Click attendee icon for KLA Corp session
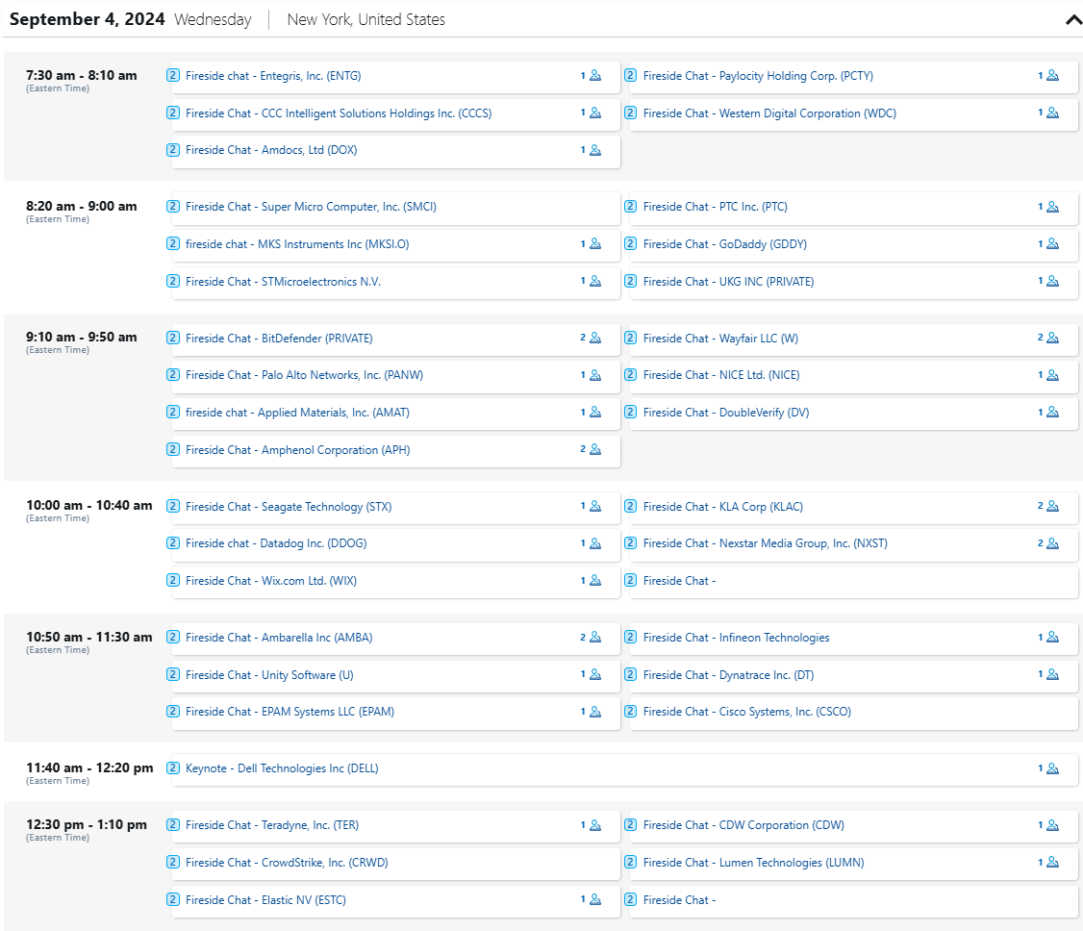This screenshot has width=1083, height=931. (x=1052, y=506)
